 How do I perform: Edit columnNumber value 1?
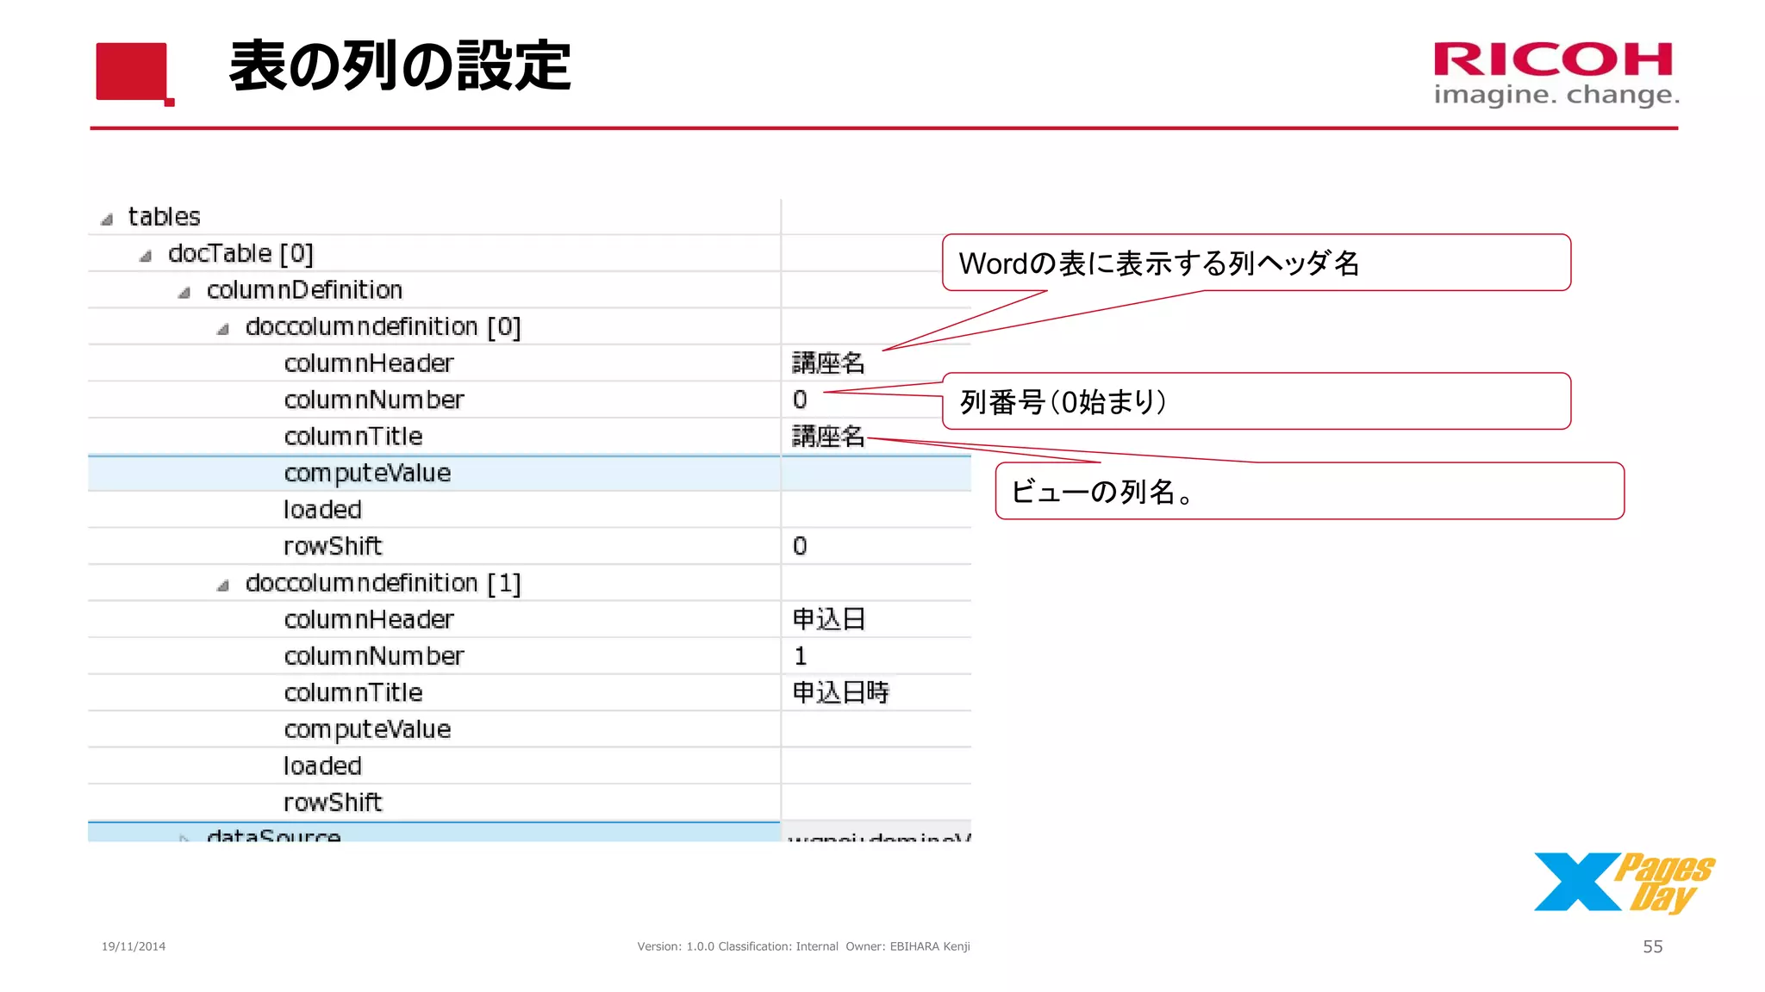[x=800, y=656]
